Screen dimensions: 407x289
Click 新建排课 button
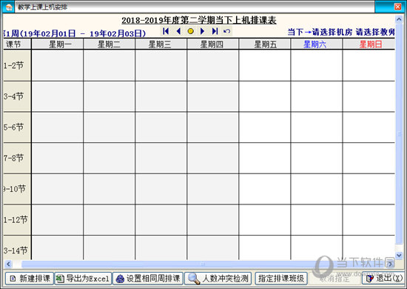[x=30, y=279]
